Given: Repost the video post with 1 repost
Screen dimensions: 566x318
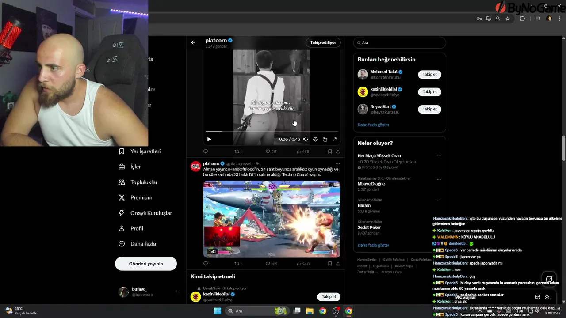Looking at the screenshot, I should click(238, 151).
